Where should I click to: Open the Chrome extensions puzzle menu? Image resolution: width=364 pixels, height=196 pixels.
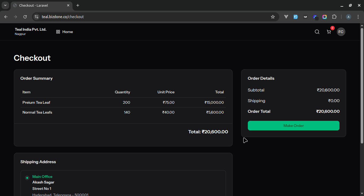point(334,17)
